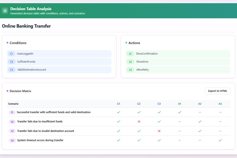Screen dimensions: 237x158
Task: Click the red X for S3 under C3
Action: 159,131
